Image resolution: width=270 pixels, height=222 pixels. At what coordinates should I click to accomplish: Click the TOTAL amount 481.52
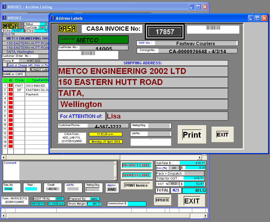[x=195, y=191]
